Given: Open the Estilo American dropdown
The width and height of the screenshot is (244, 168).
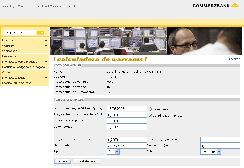Looking at the screenshot, I should pos(211,152).
